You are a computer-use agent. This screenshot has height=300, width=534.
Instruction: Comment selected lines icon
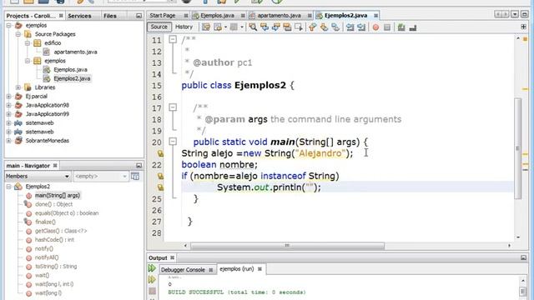click(x=401, y=27)
